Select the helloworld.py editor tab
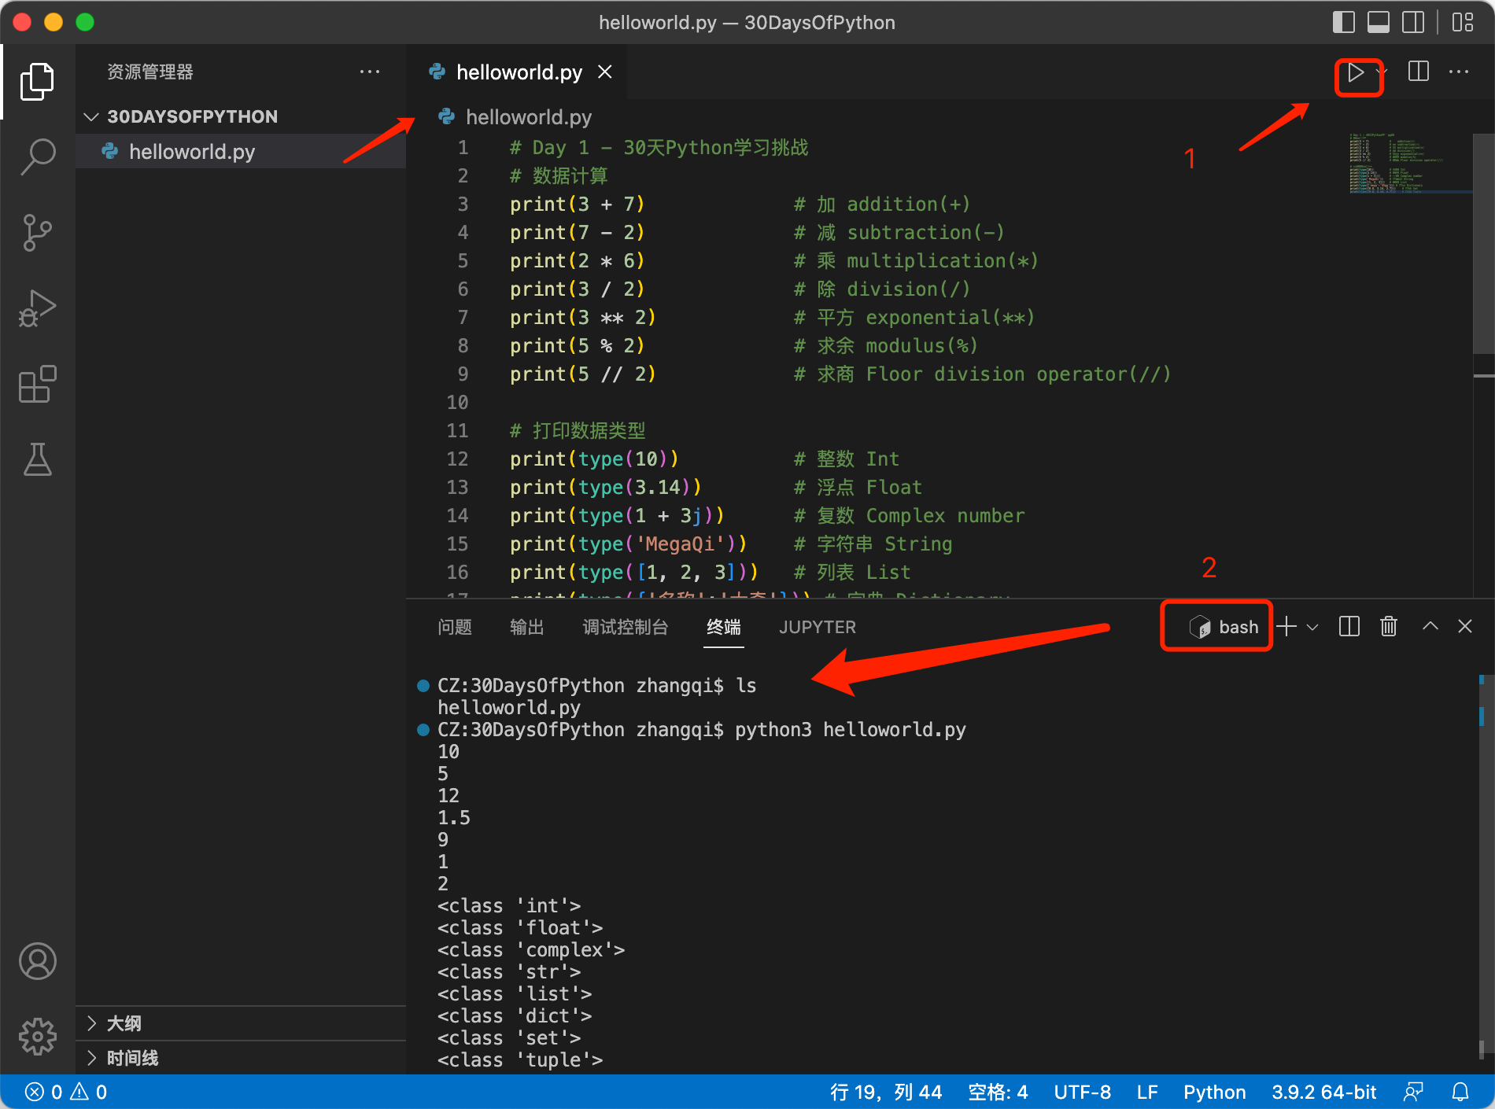 pos(517,72)
